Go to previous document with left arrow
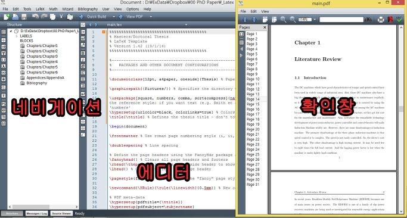The width and height of the screenshot is (407, 218). (x=91, y=25)
